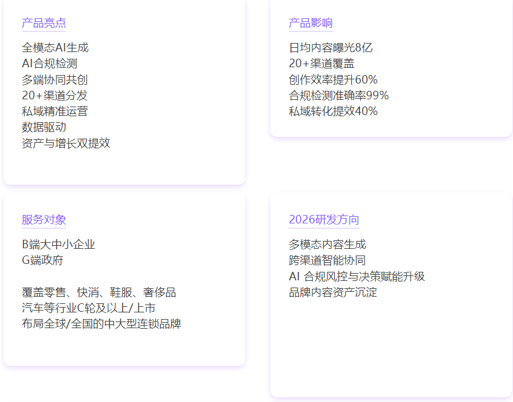The height and width of the screenshot is (402, 513).
Task: Click the 全模态AI生成 text line
Action: point(55,48)
